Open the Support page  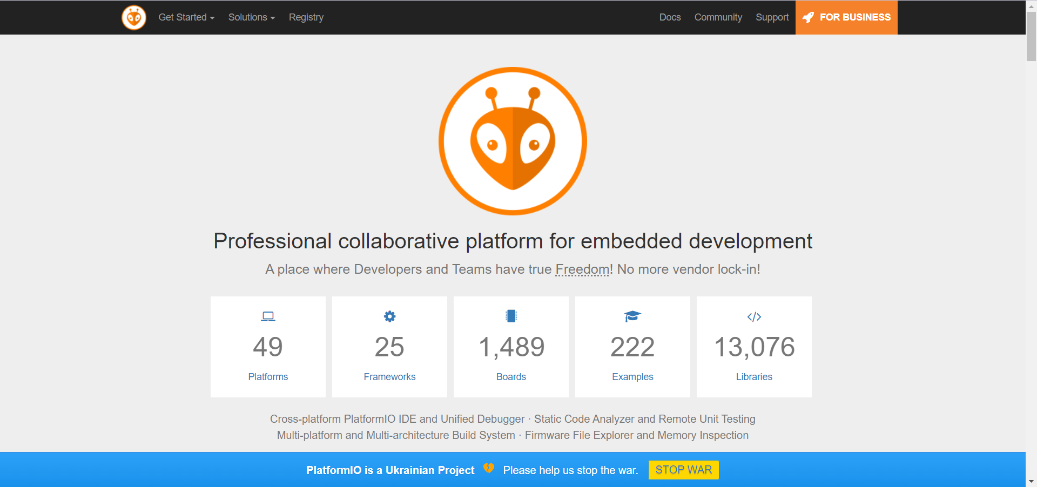pyautogui.click(x=772, y=17)
